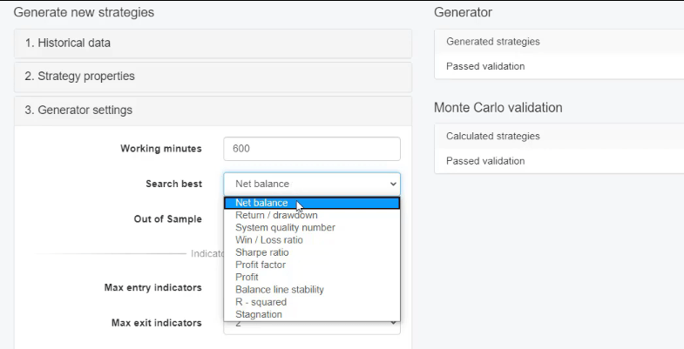Screen dimensions: 684x349
Task: Select R - squared option
Action: pyautogui.click(x=261, y=302)
